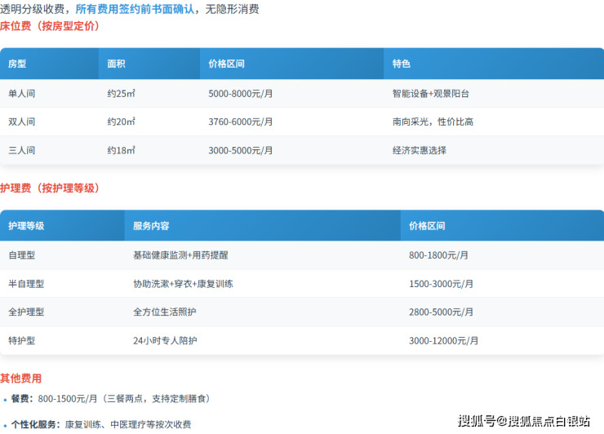Click 价格区间 header in the nursing fee table
The image size is (604, 434).
pos(427,226)
